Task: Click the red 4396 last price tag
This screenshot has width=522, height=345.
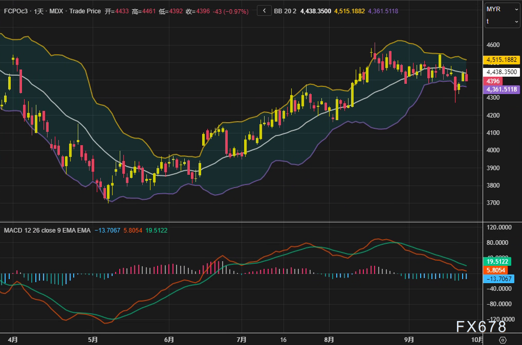Action: pos(493,81)
